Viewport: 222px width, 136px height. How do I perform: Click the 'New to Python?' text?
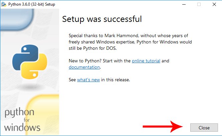[85, 61]
